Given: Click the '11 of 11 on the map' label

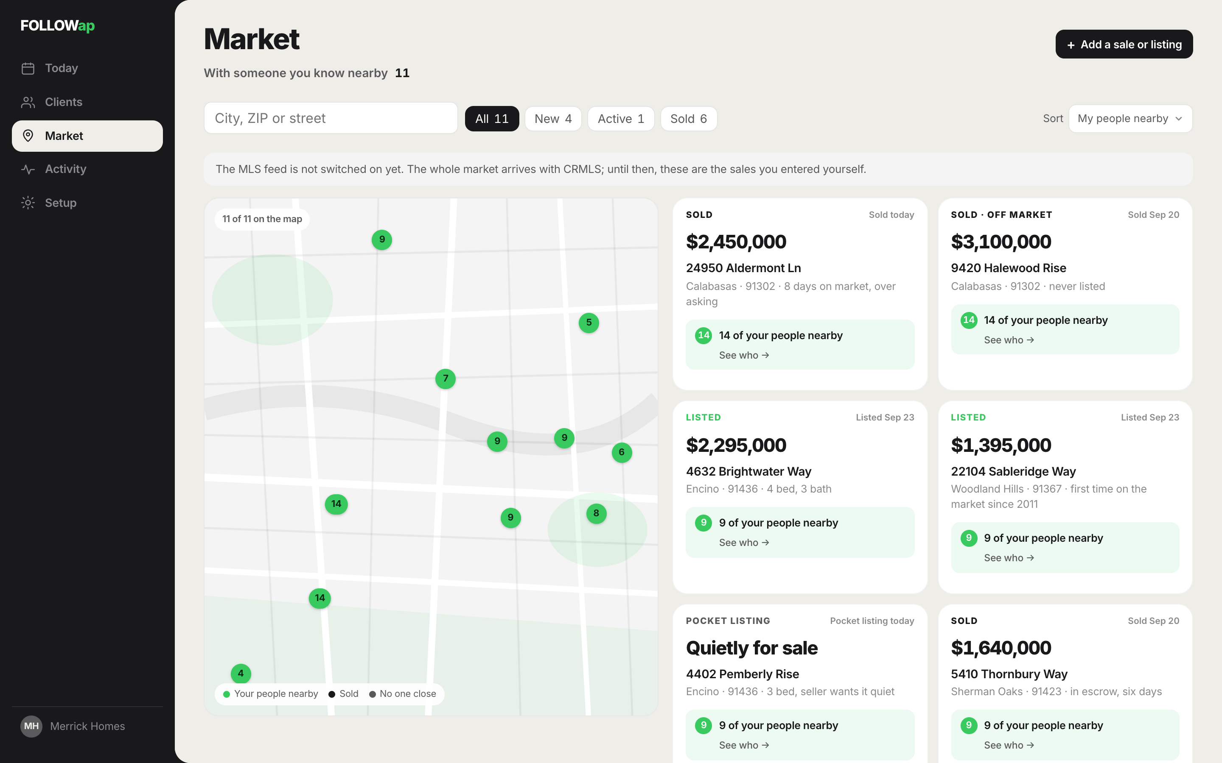Looking at the screenshot, I should [x=262, y=219].
